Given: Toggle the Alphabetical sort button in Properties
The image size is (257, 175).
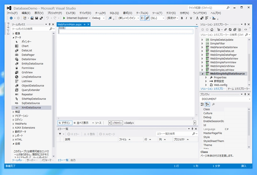Looking at the screenshot, I should point(207,104).
